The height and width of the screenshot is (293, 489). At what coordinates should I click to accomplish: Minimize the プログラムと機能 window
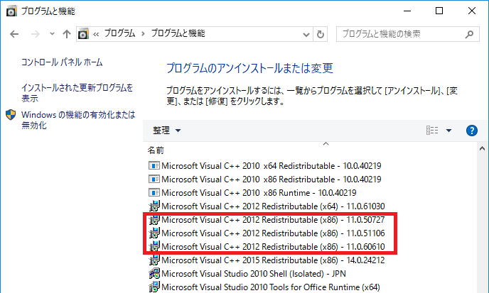click(x=407, y=11)
